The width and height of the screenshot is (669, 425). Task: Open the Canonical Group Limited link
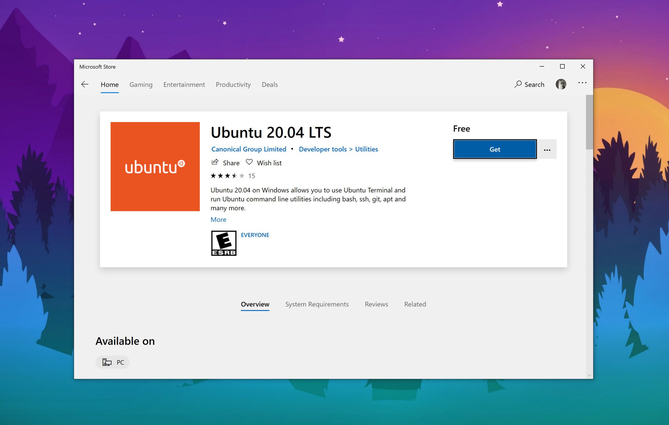click(x=249, y=149)
